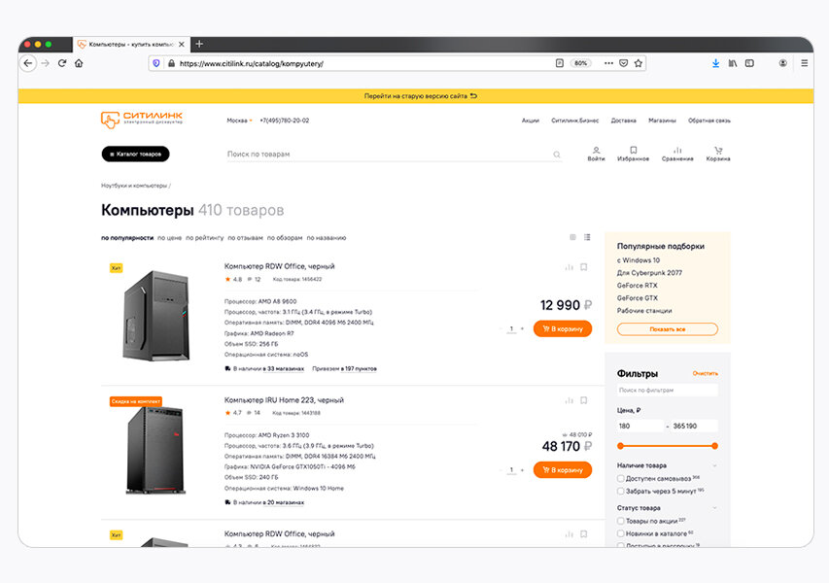Toggle reader view icon in address bar
Screen dimensions: 829x583
(x=560, y=63)
